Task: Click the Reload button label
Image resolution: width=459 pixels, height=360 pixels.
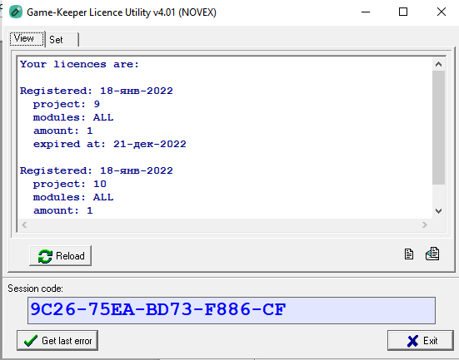Action: [70, 256]
